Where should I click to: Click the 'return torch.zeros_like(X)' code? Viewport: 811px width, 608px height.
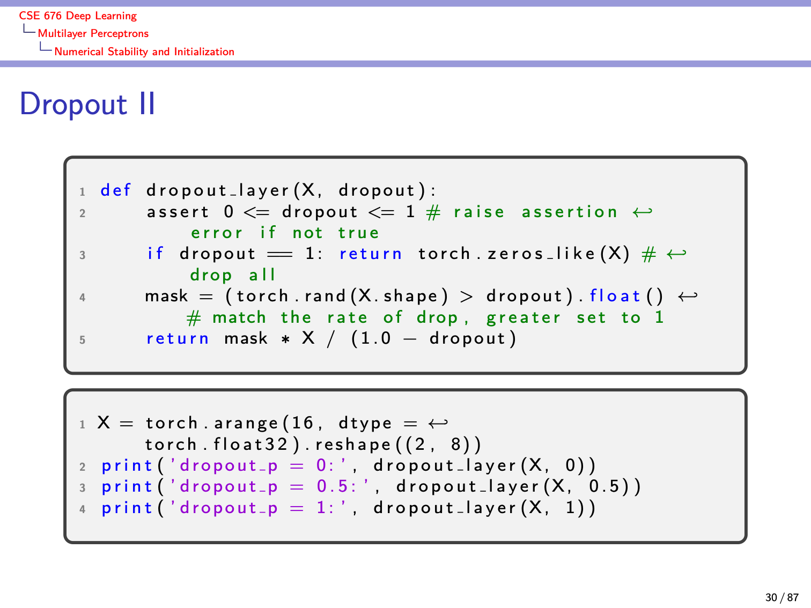484,253
